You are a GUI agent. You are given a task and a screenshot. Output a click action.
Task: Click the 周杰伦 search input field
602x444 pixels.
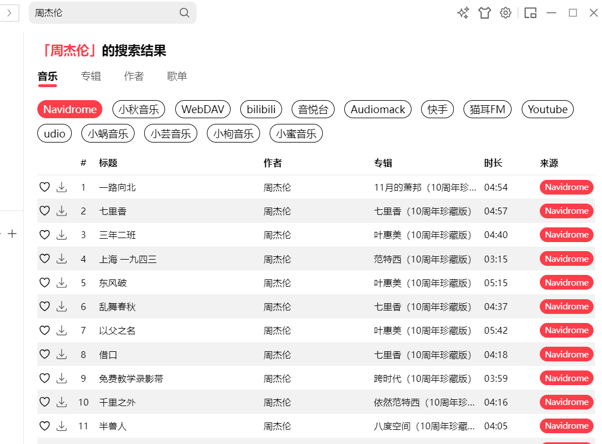[105, 13]
